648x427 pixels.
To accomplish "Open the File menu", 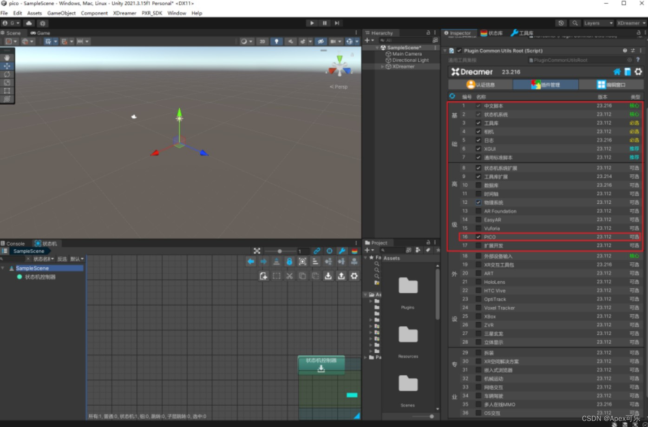I will click(4, 13).
